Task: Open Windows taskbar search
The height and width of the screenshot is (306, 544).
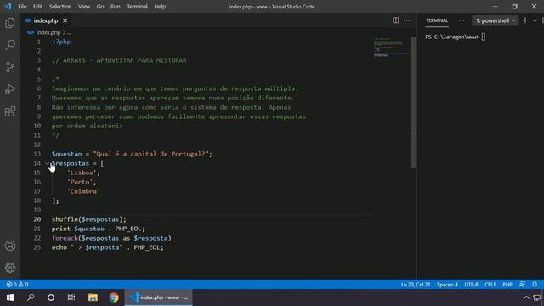Action: [31, 297]
